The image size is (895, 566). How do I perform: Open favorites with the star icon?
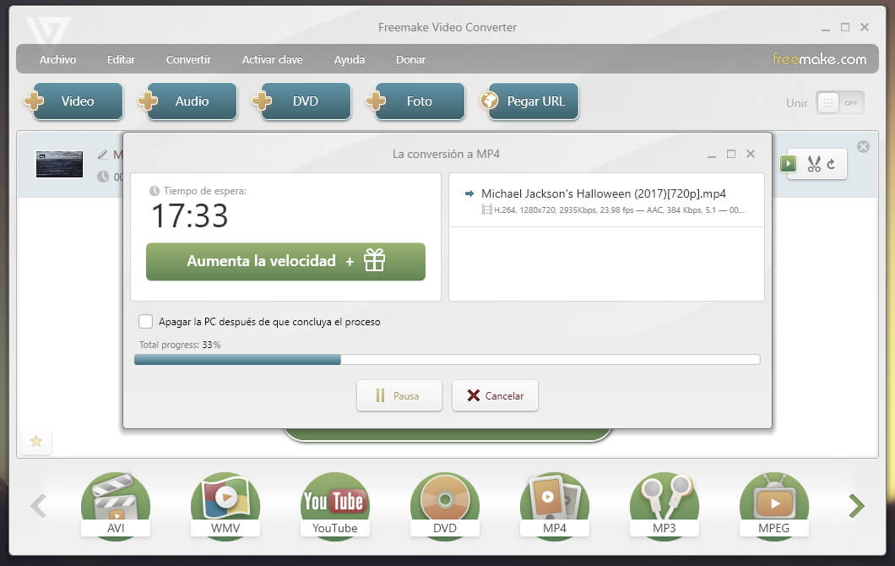click(36, 441)
